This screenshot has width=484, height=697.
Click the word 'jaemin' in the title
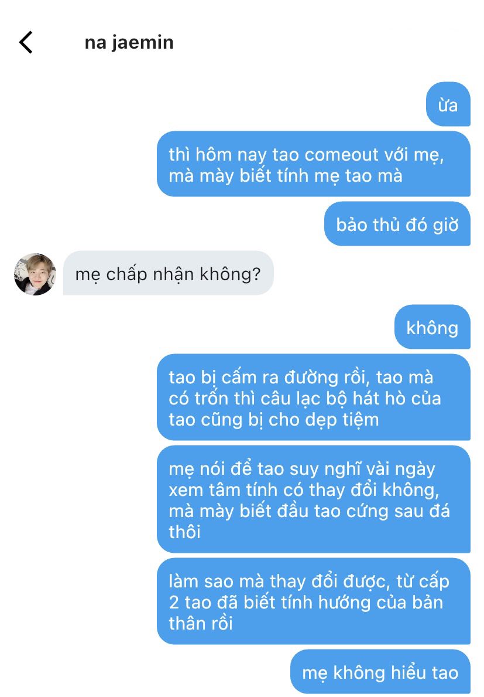[x=142, y=43]
